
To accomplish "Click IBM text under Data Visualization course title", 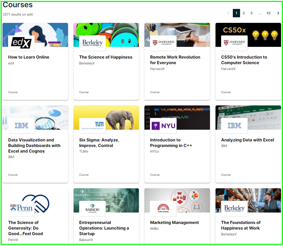I will (x=11, y=157).
